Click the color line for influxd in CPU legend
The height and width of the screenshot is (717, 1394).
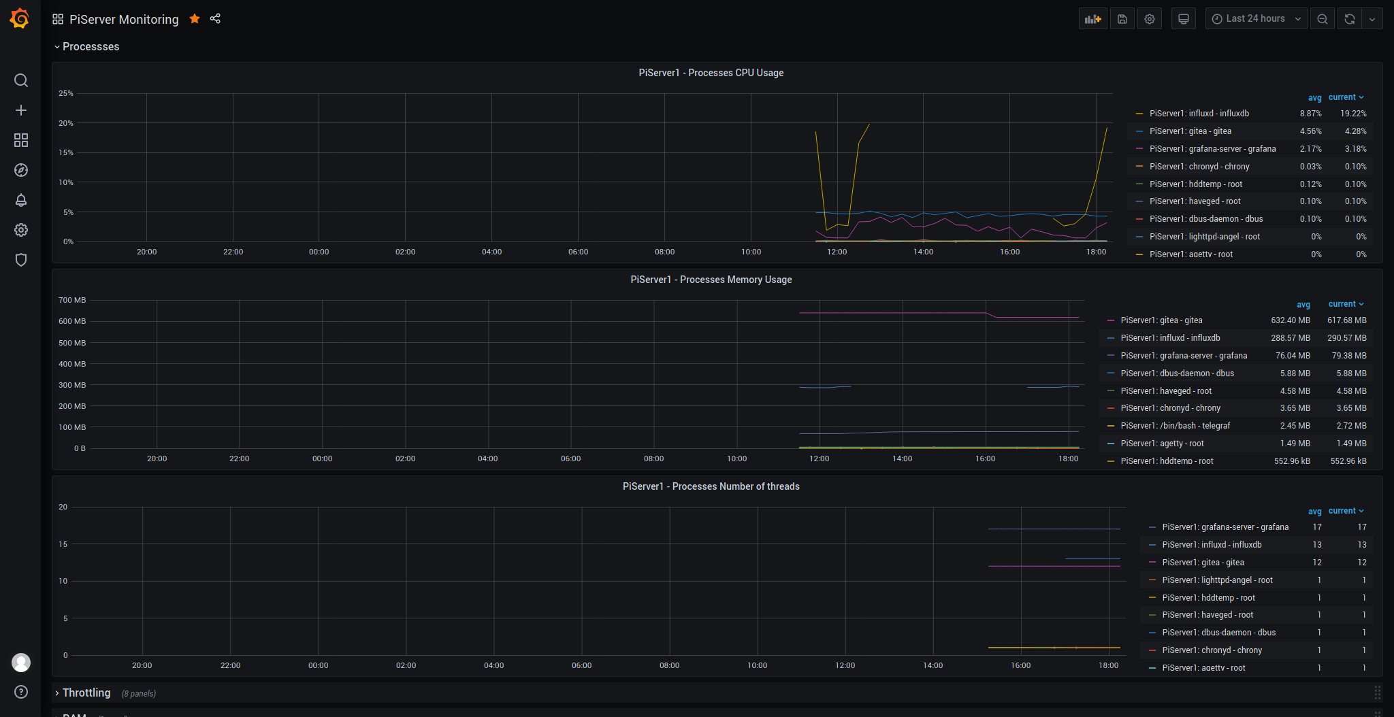pos(1139,114)
